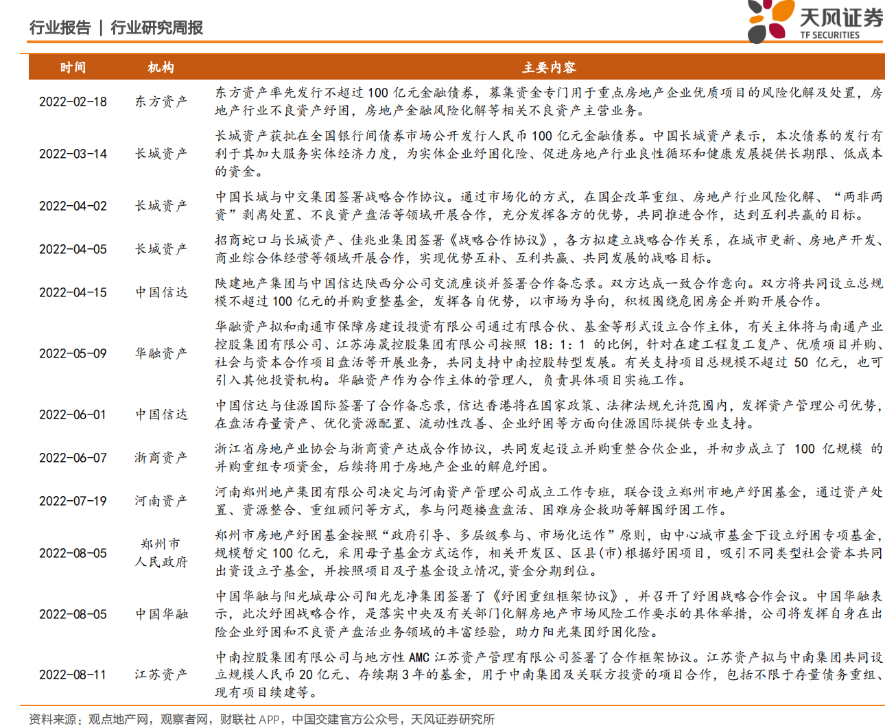Click 郑州市人民政府 institution cell
Viewport: 885px width, 726px height.
pos(161,553)
